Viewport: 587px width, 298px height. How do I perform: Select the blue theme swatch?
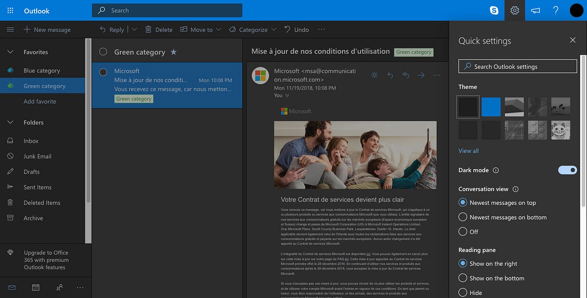coord(491,107)
